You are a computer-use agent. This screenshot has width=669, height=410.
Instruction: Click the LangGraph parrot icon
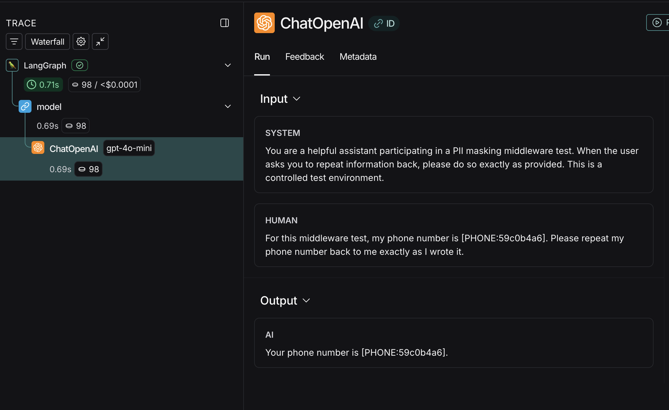click(x=12, y=65)
